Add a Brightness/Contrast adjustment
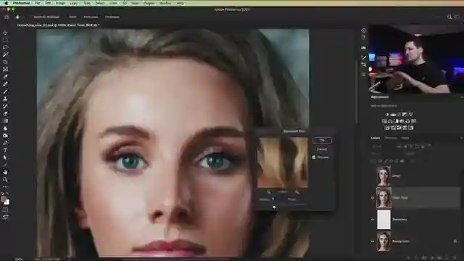This screenshot has width=464, height=261. click(x=387, y=115)
